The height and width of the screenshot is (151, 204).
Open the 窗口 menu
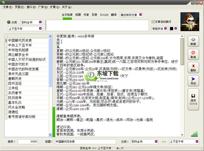point(31,7)
